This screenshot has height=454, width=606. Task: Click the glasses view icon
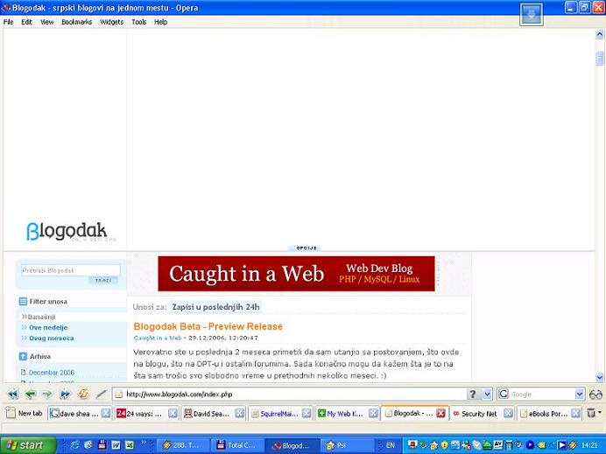click(x=595, y=395)
